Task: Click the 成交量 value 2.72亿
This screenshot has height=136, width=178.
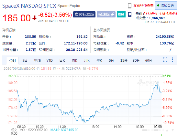Action: point(31,43)
